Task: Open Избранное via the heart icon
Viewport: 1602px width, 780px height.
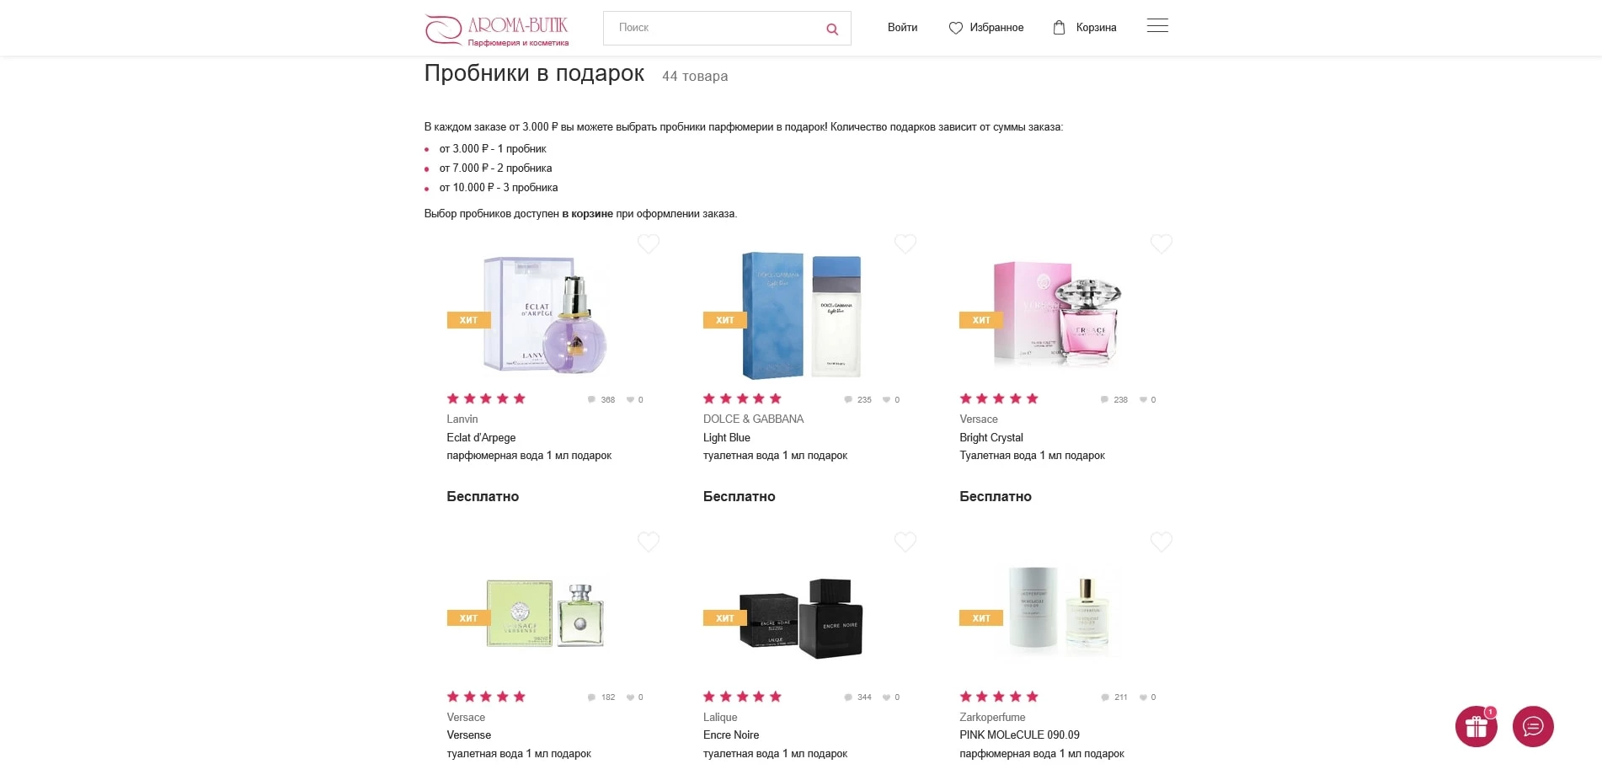Action: [x=955, y=27]
